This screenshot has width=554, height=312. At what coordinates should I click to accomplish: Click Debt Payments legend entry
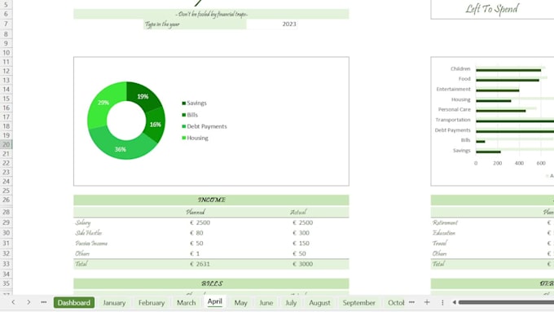tap(204, 126)
